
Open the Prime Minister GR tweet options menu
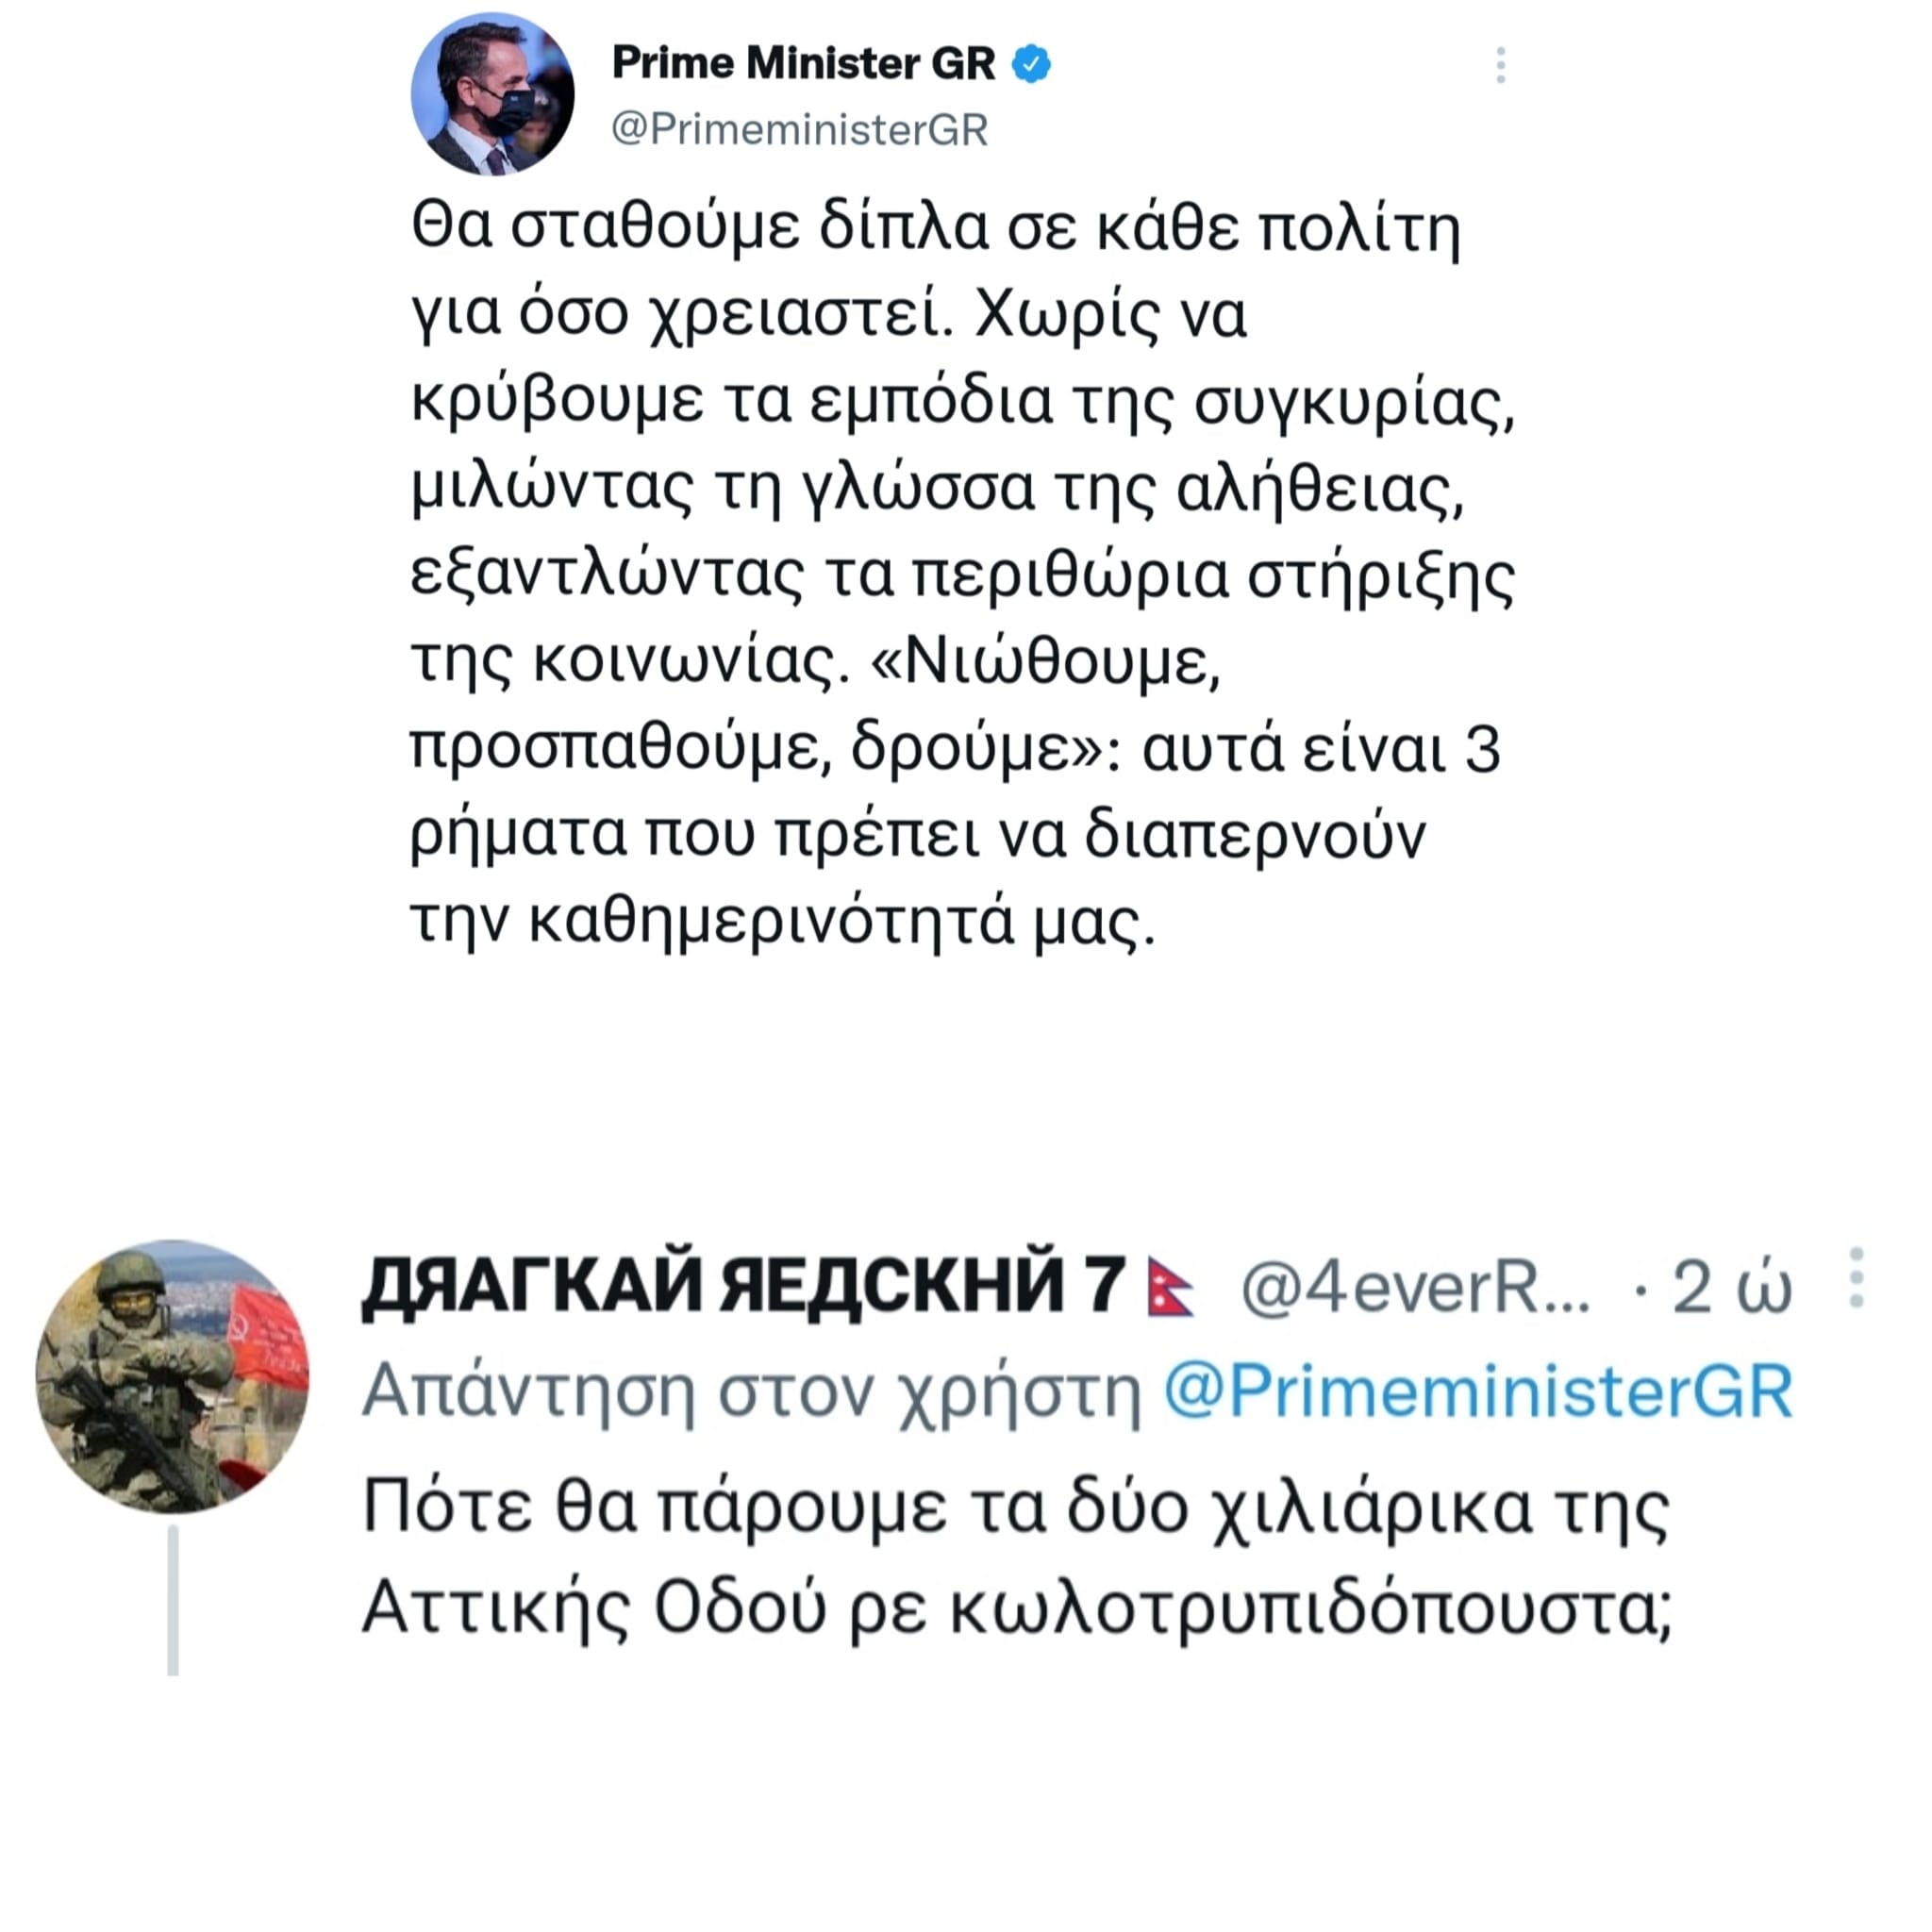click(x=1500, y=65)
